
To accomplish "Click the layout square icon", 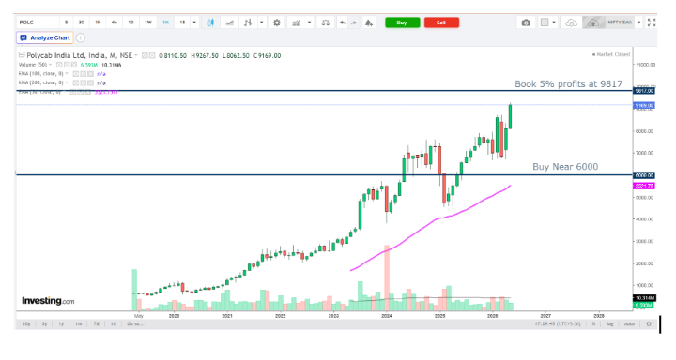I will 545,22.
